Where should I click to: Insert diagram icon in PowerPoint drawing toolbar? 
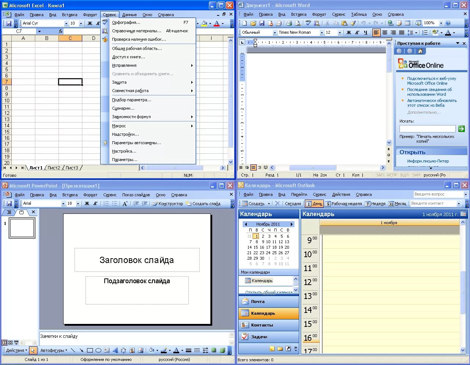click(123, 350)
